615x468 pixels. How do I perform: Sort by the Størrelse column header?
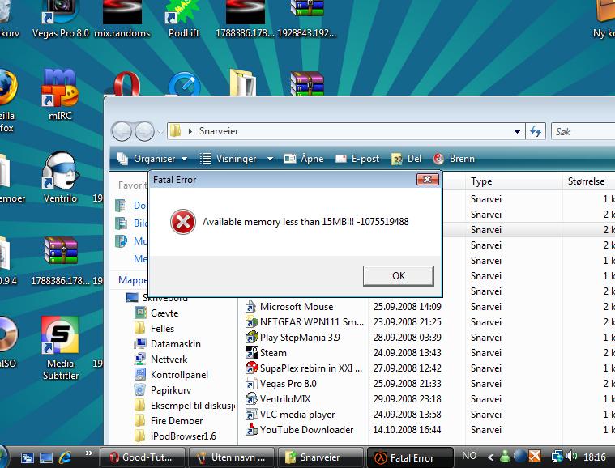coord(589,181)
